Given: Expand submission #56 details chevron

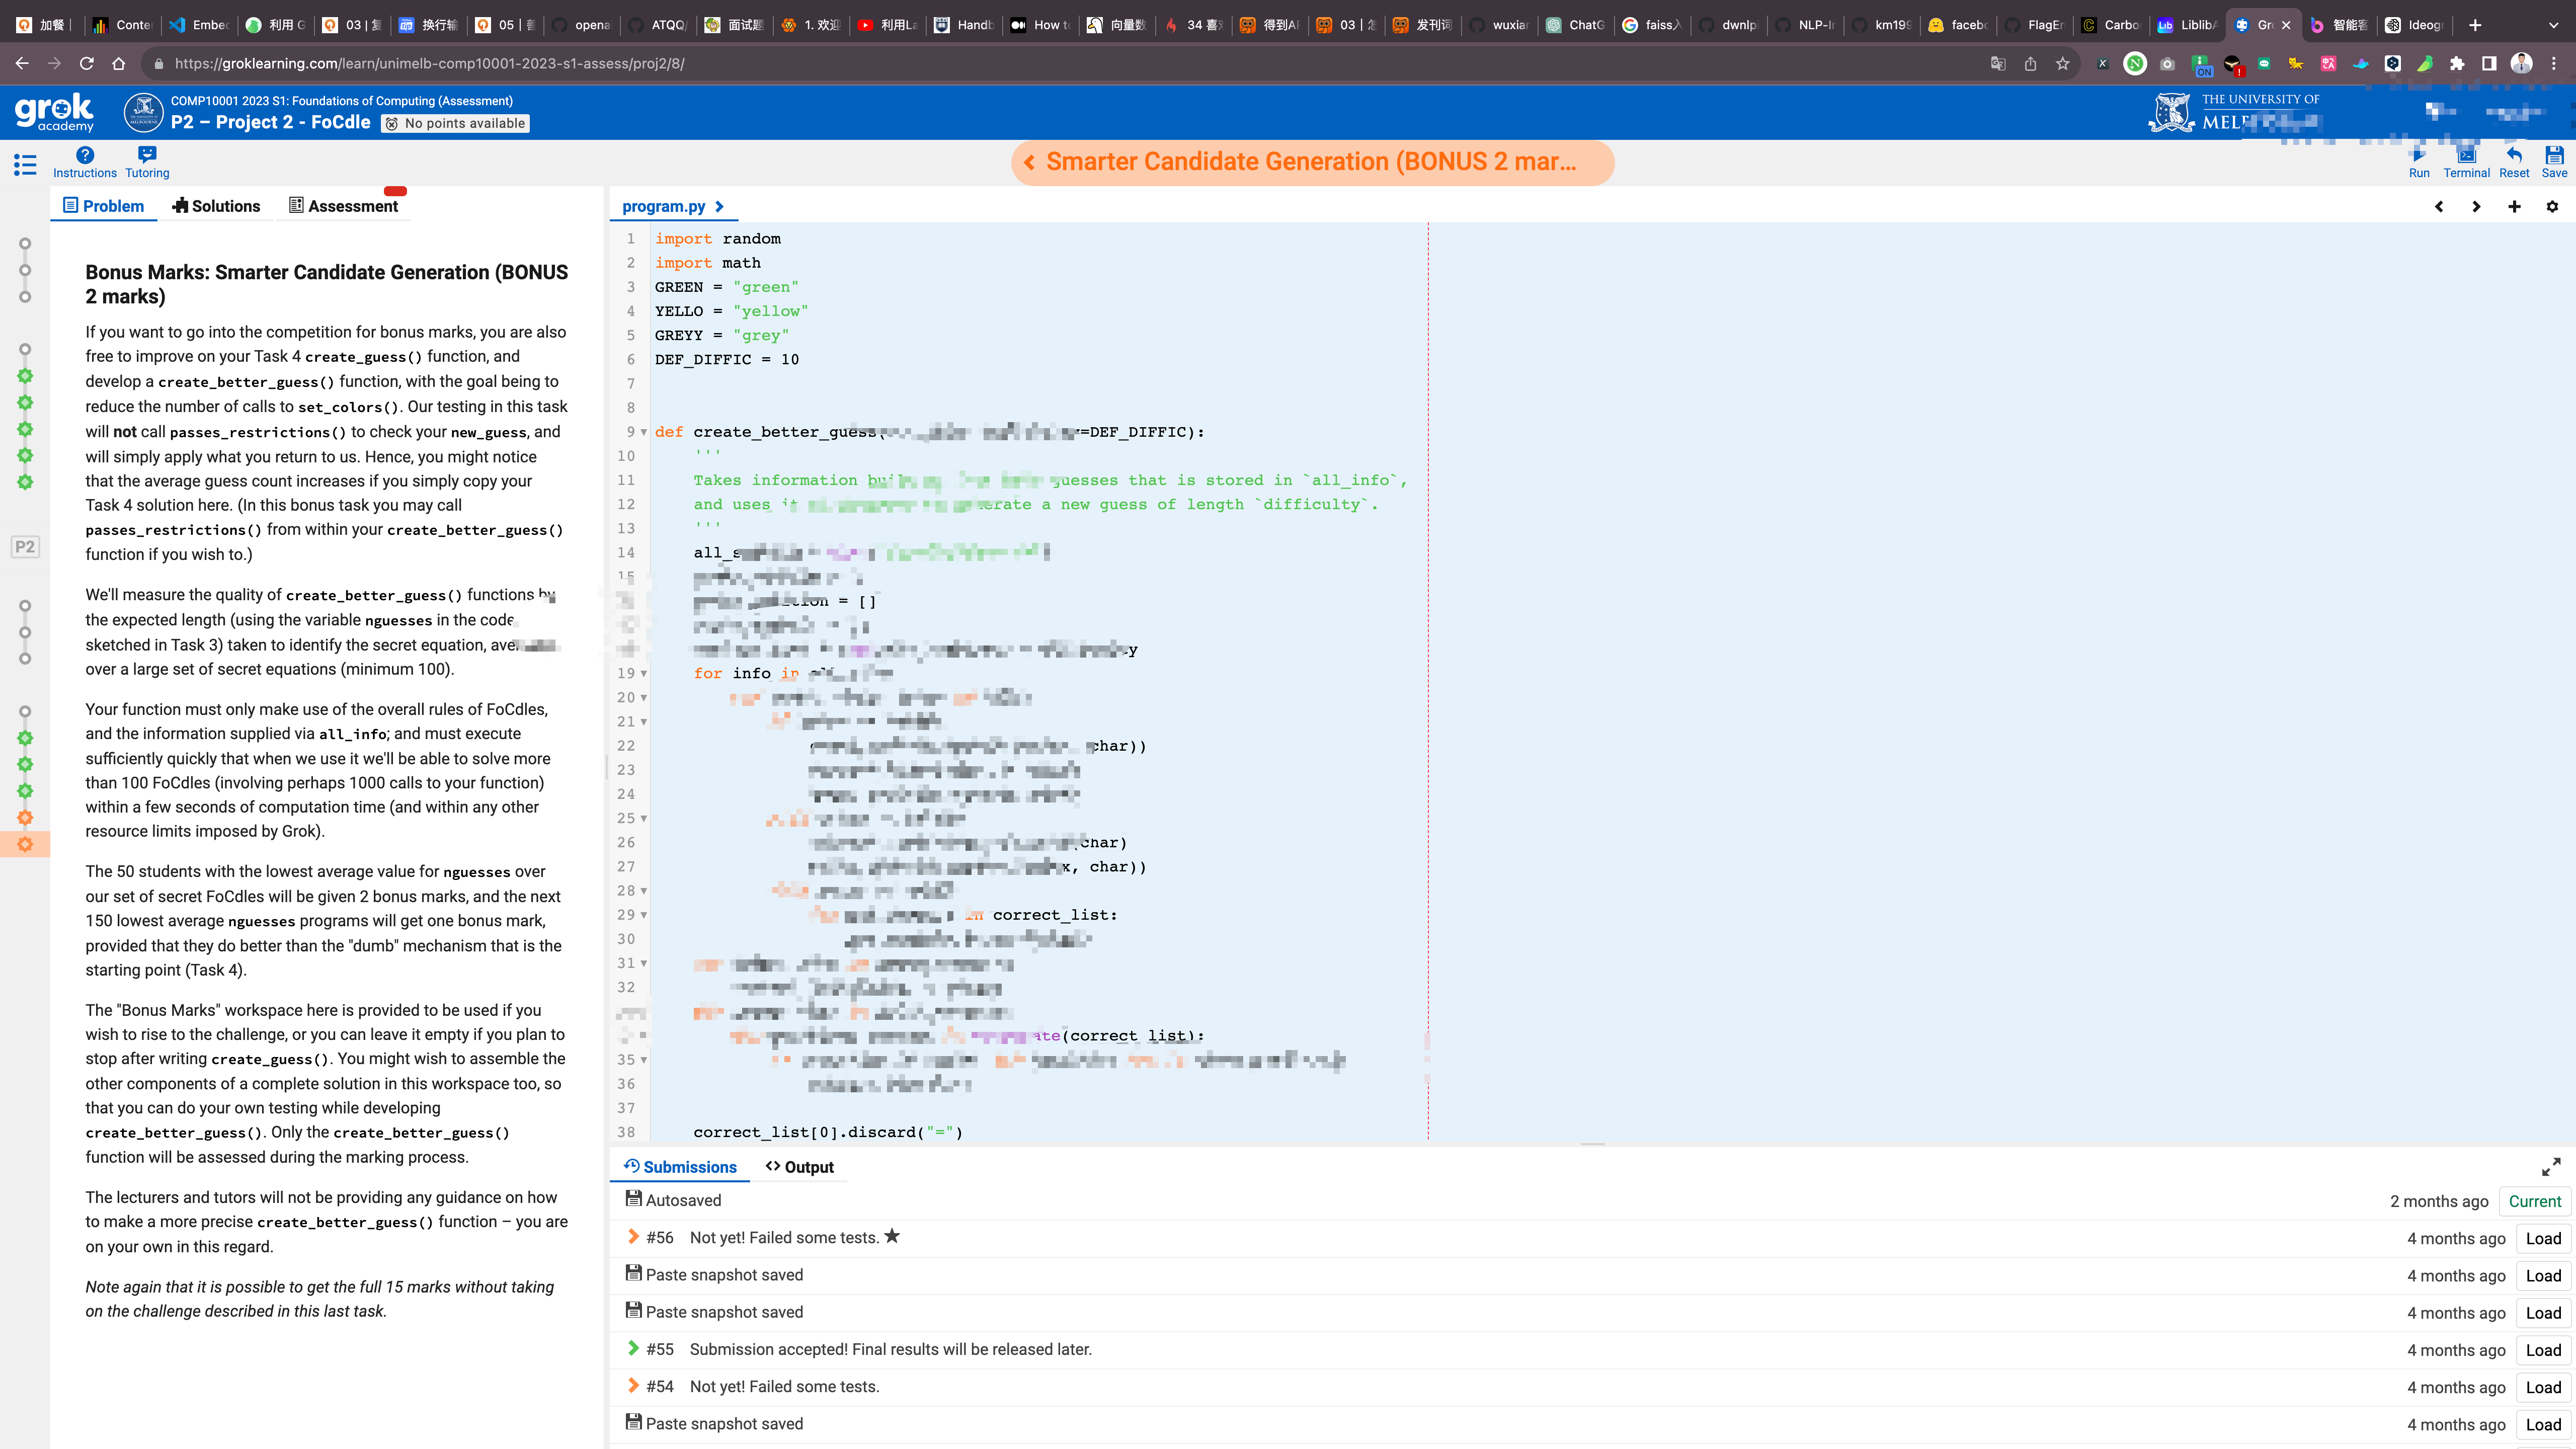Looking at the screenshot, I should [x=633, y=1237].
